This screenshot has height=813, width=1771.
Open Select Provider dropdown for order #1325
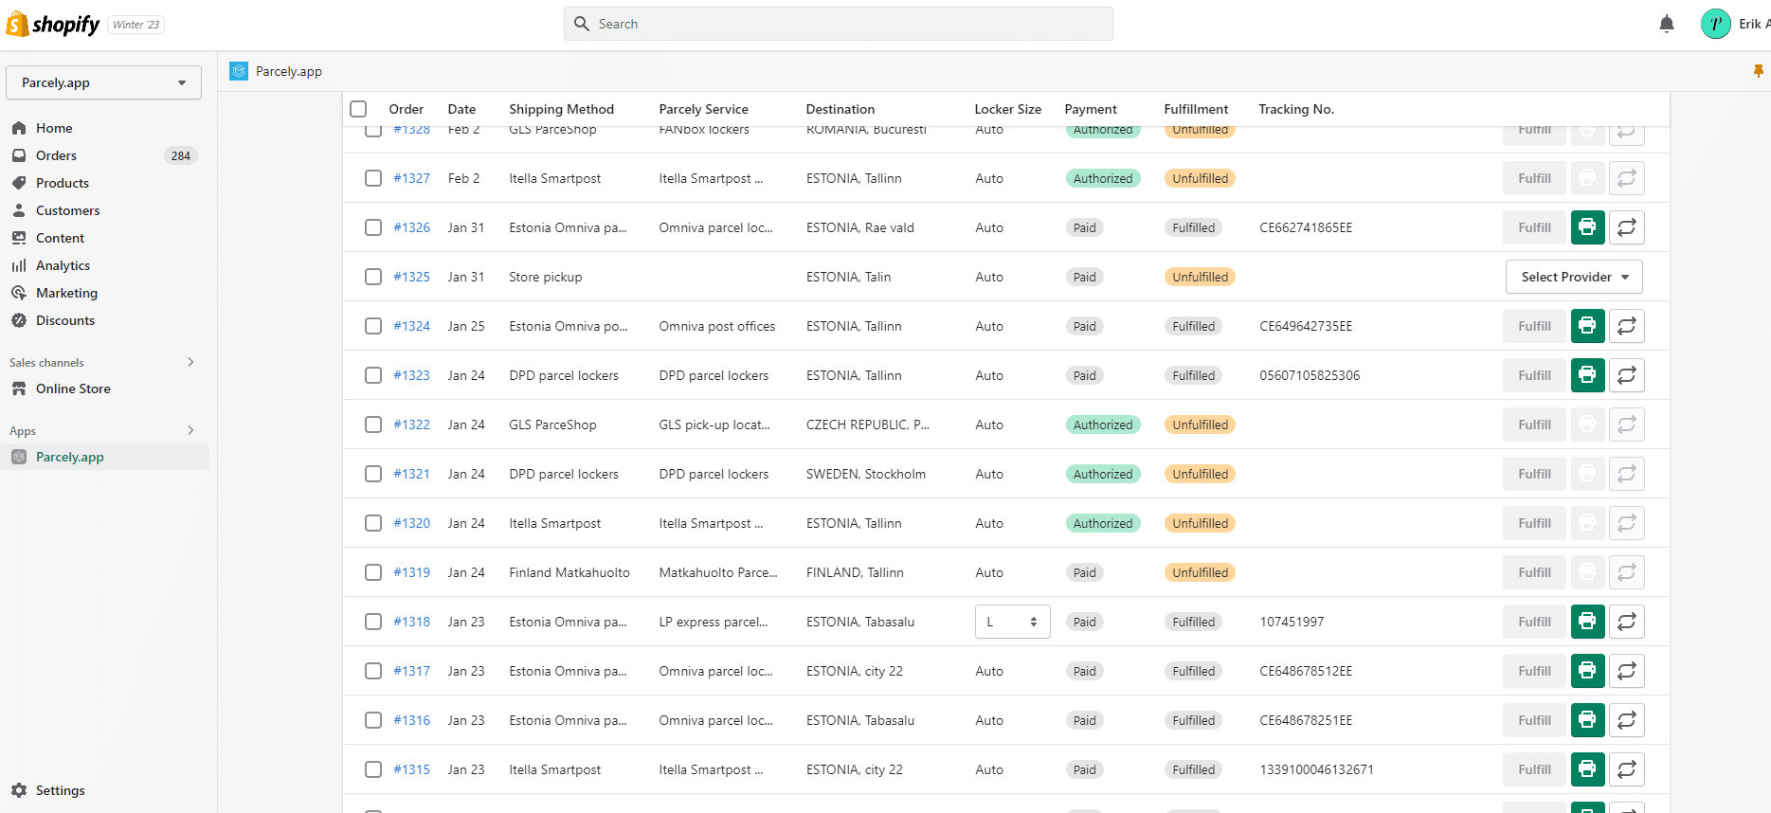1574,277
